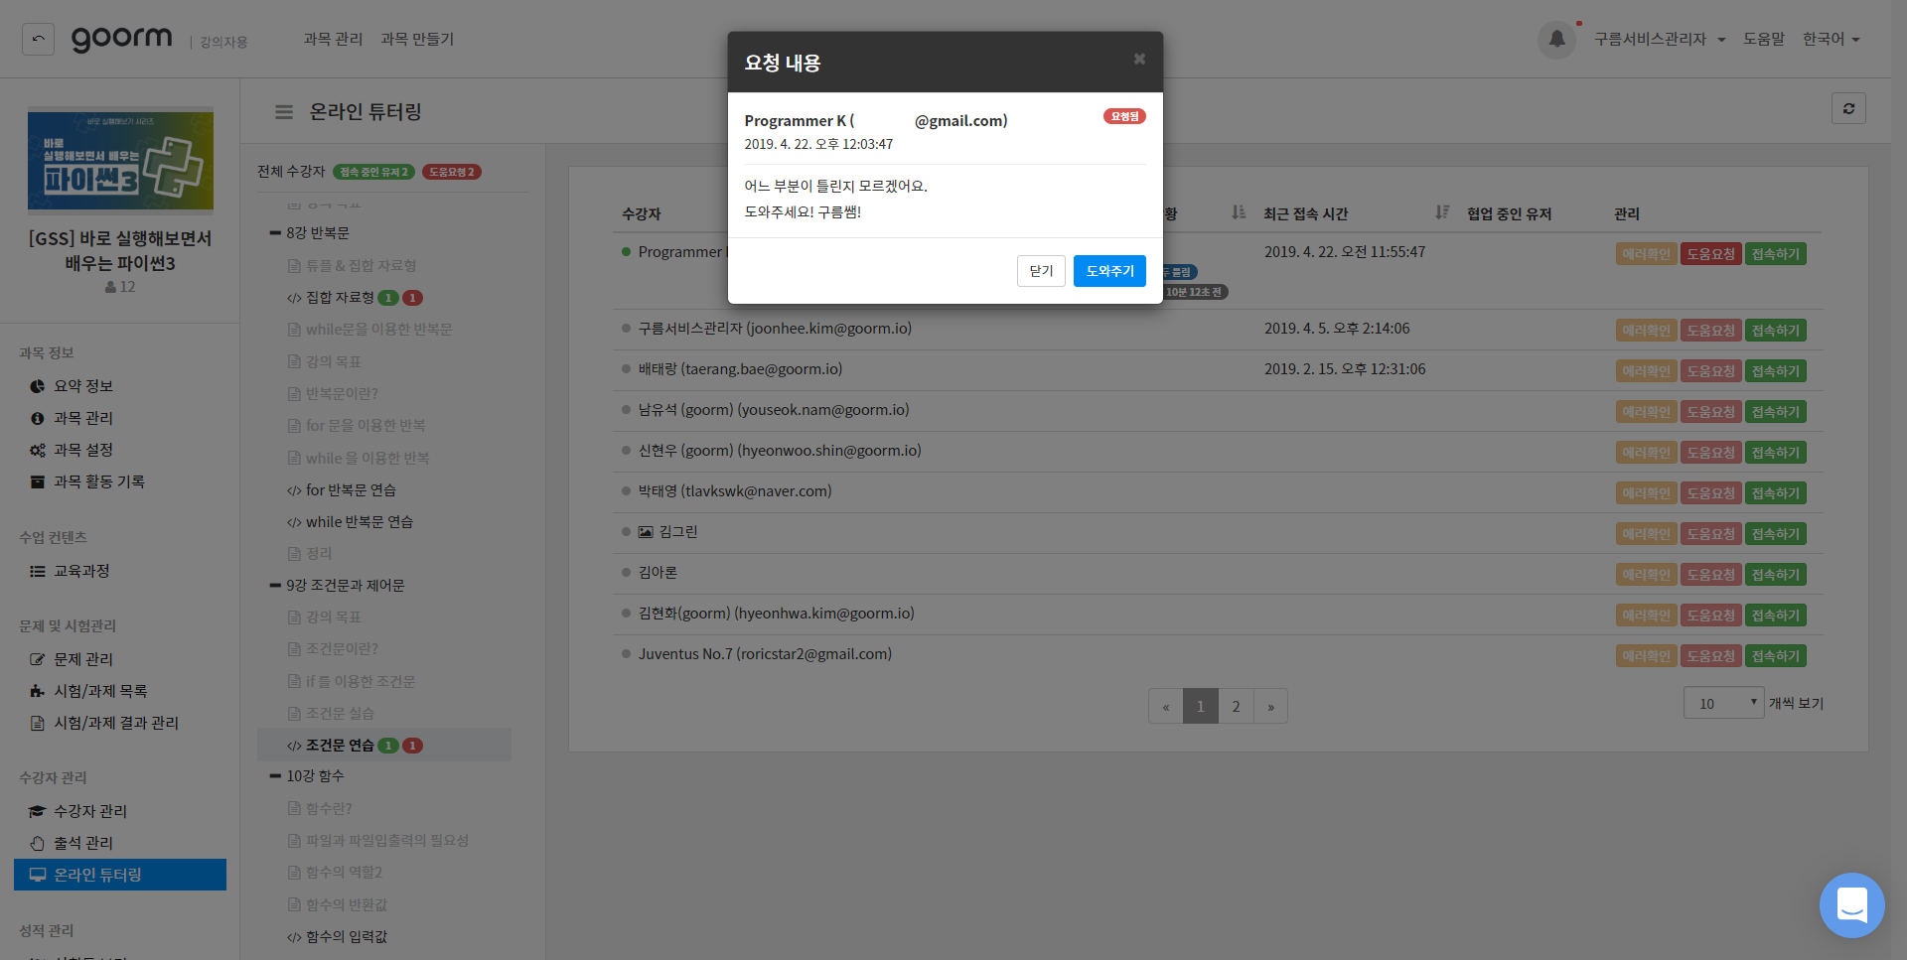Select the 조건문 연습 tree item
The height and width of the screenshot is (960, 1907).
[340, 746]
